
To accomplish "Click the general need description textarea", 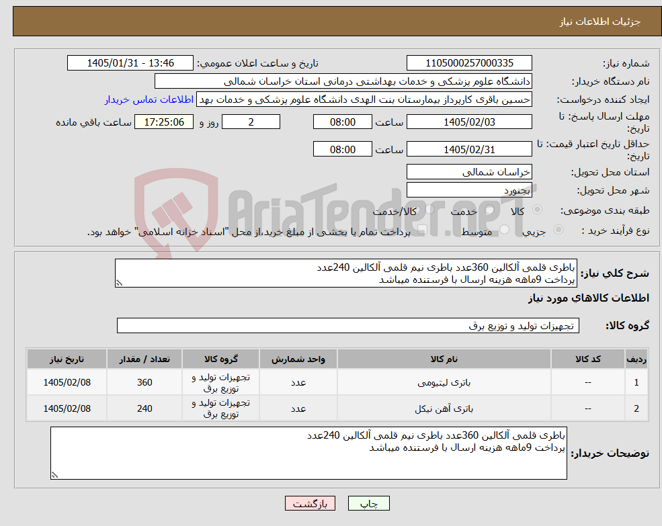I will tap(345, 273).
